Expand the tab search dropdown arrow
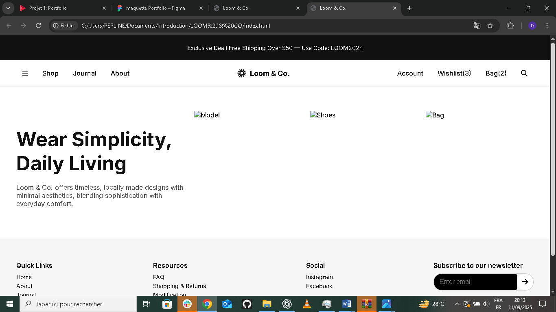Image resolution: width=556 pixels, height=312 pixels. click(x=8, y=8)
